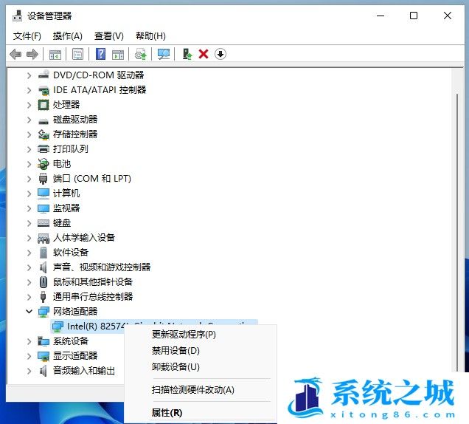Expand the IDE ATA/ATAPI 控制器 node
This screenshot has width=469, height=424.
point(29,90)
